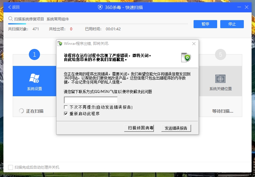
Task: Close the Winrar error dialog
Action: pos(194,44)
